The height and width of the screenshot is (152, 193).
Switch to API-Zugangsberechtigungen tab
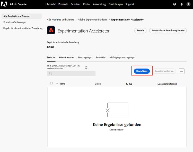[122, 57]
